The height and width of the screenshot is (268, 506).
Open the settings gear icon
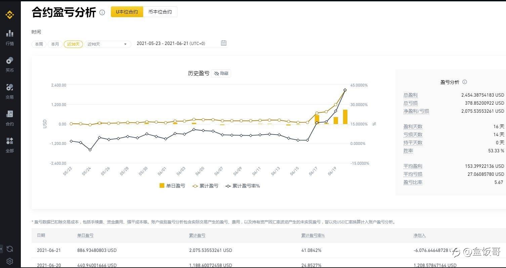pos(10,261)
